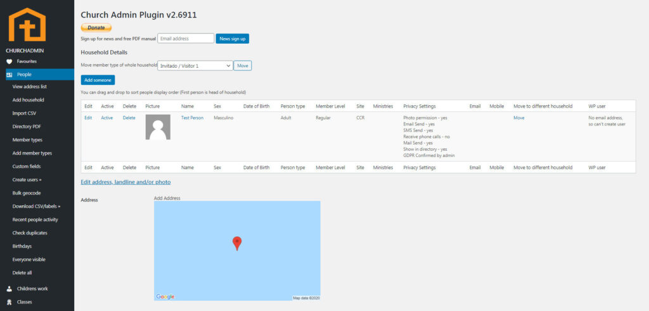
Task: Click the Google logo on the map
Action: tap(165, 296)
